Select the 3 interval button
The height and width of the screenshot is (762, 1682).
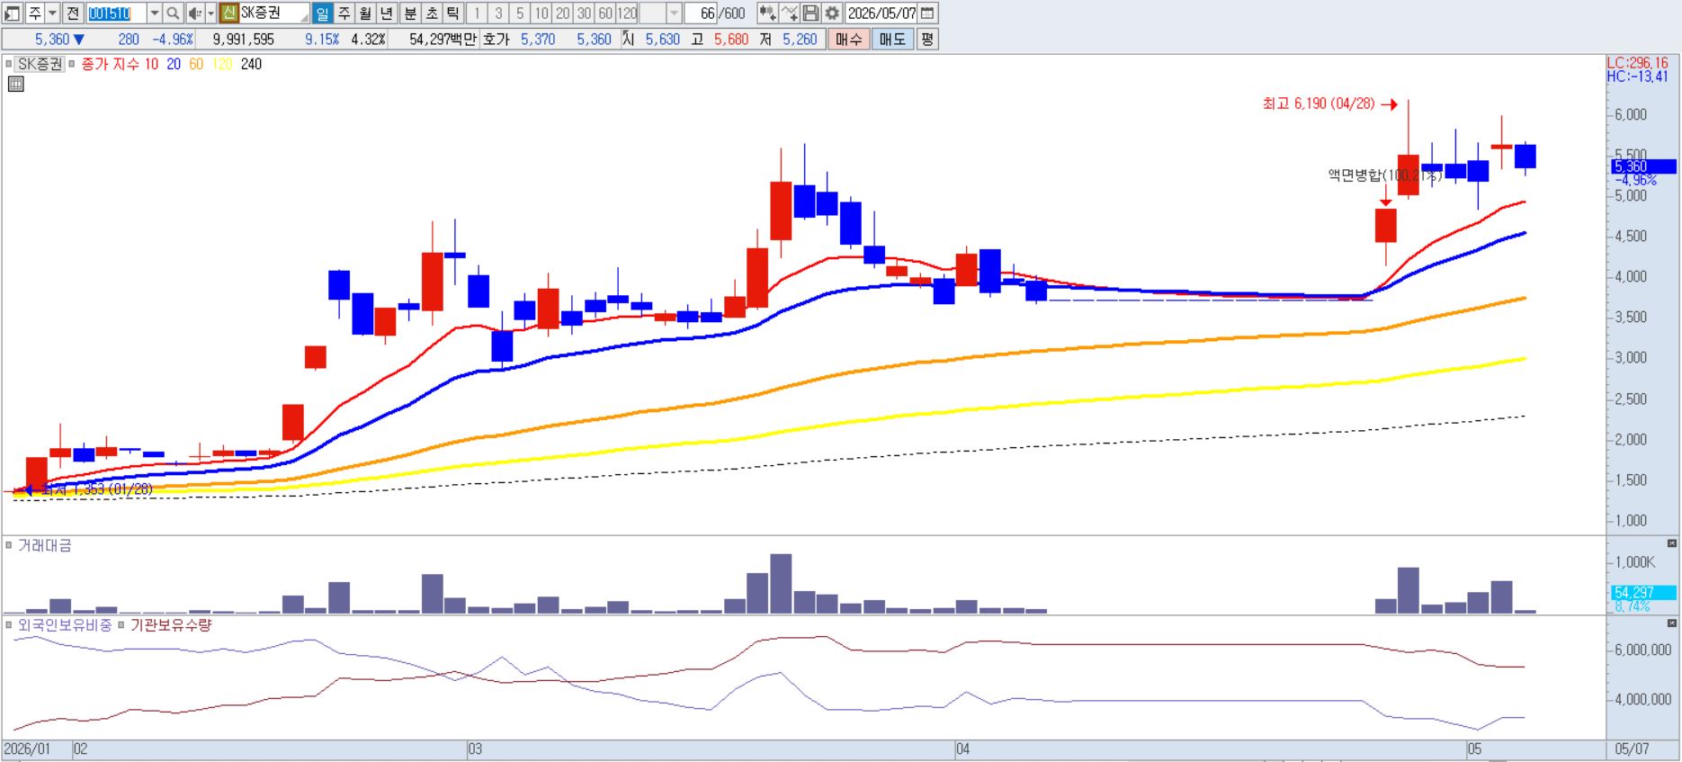498,13
